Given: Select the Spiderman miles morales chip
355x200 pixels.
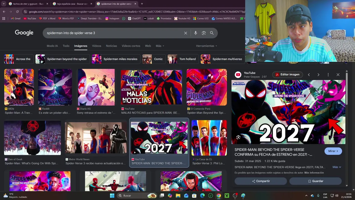Looking at the screenshot, I should coord(116,59).
